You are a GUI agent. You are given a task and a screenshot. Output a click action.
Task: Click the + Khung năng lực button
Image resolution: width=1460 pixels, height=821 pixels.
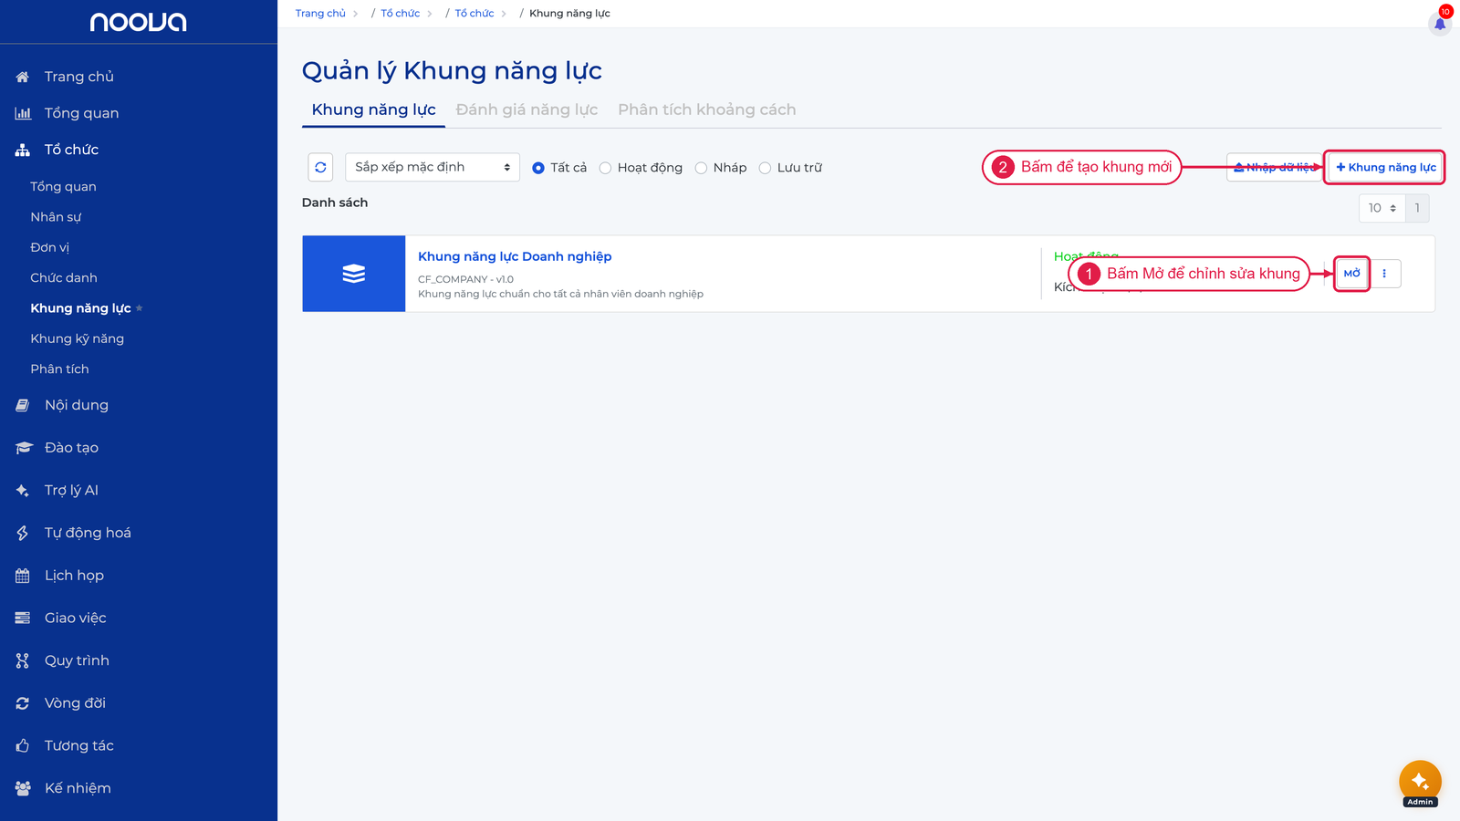point(1385,167)
